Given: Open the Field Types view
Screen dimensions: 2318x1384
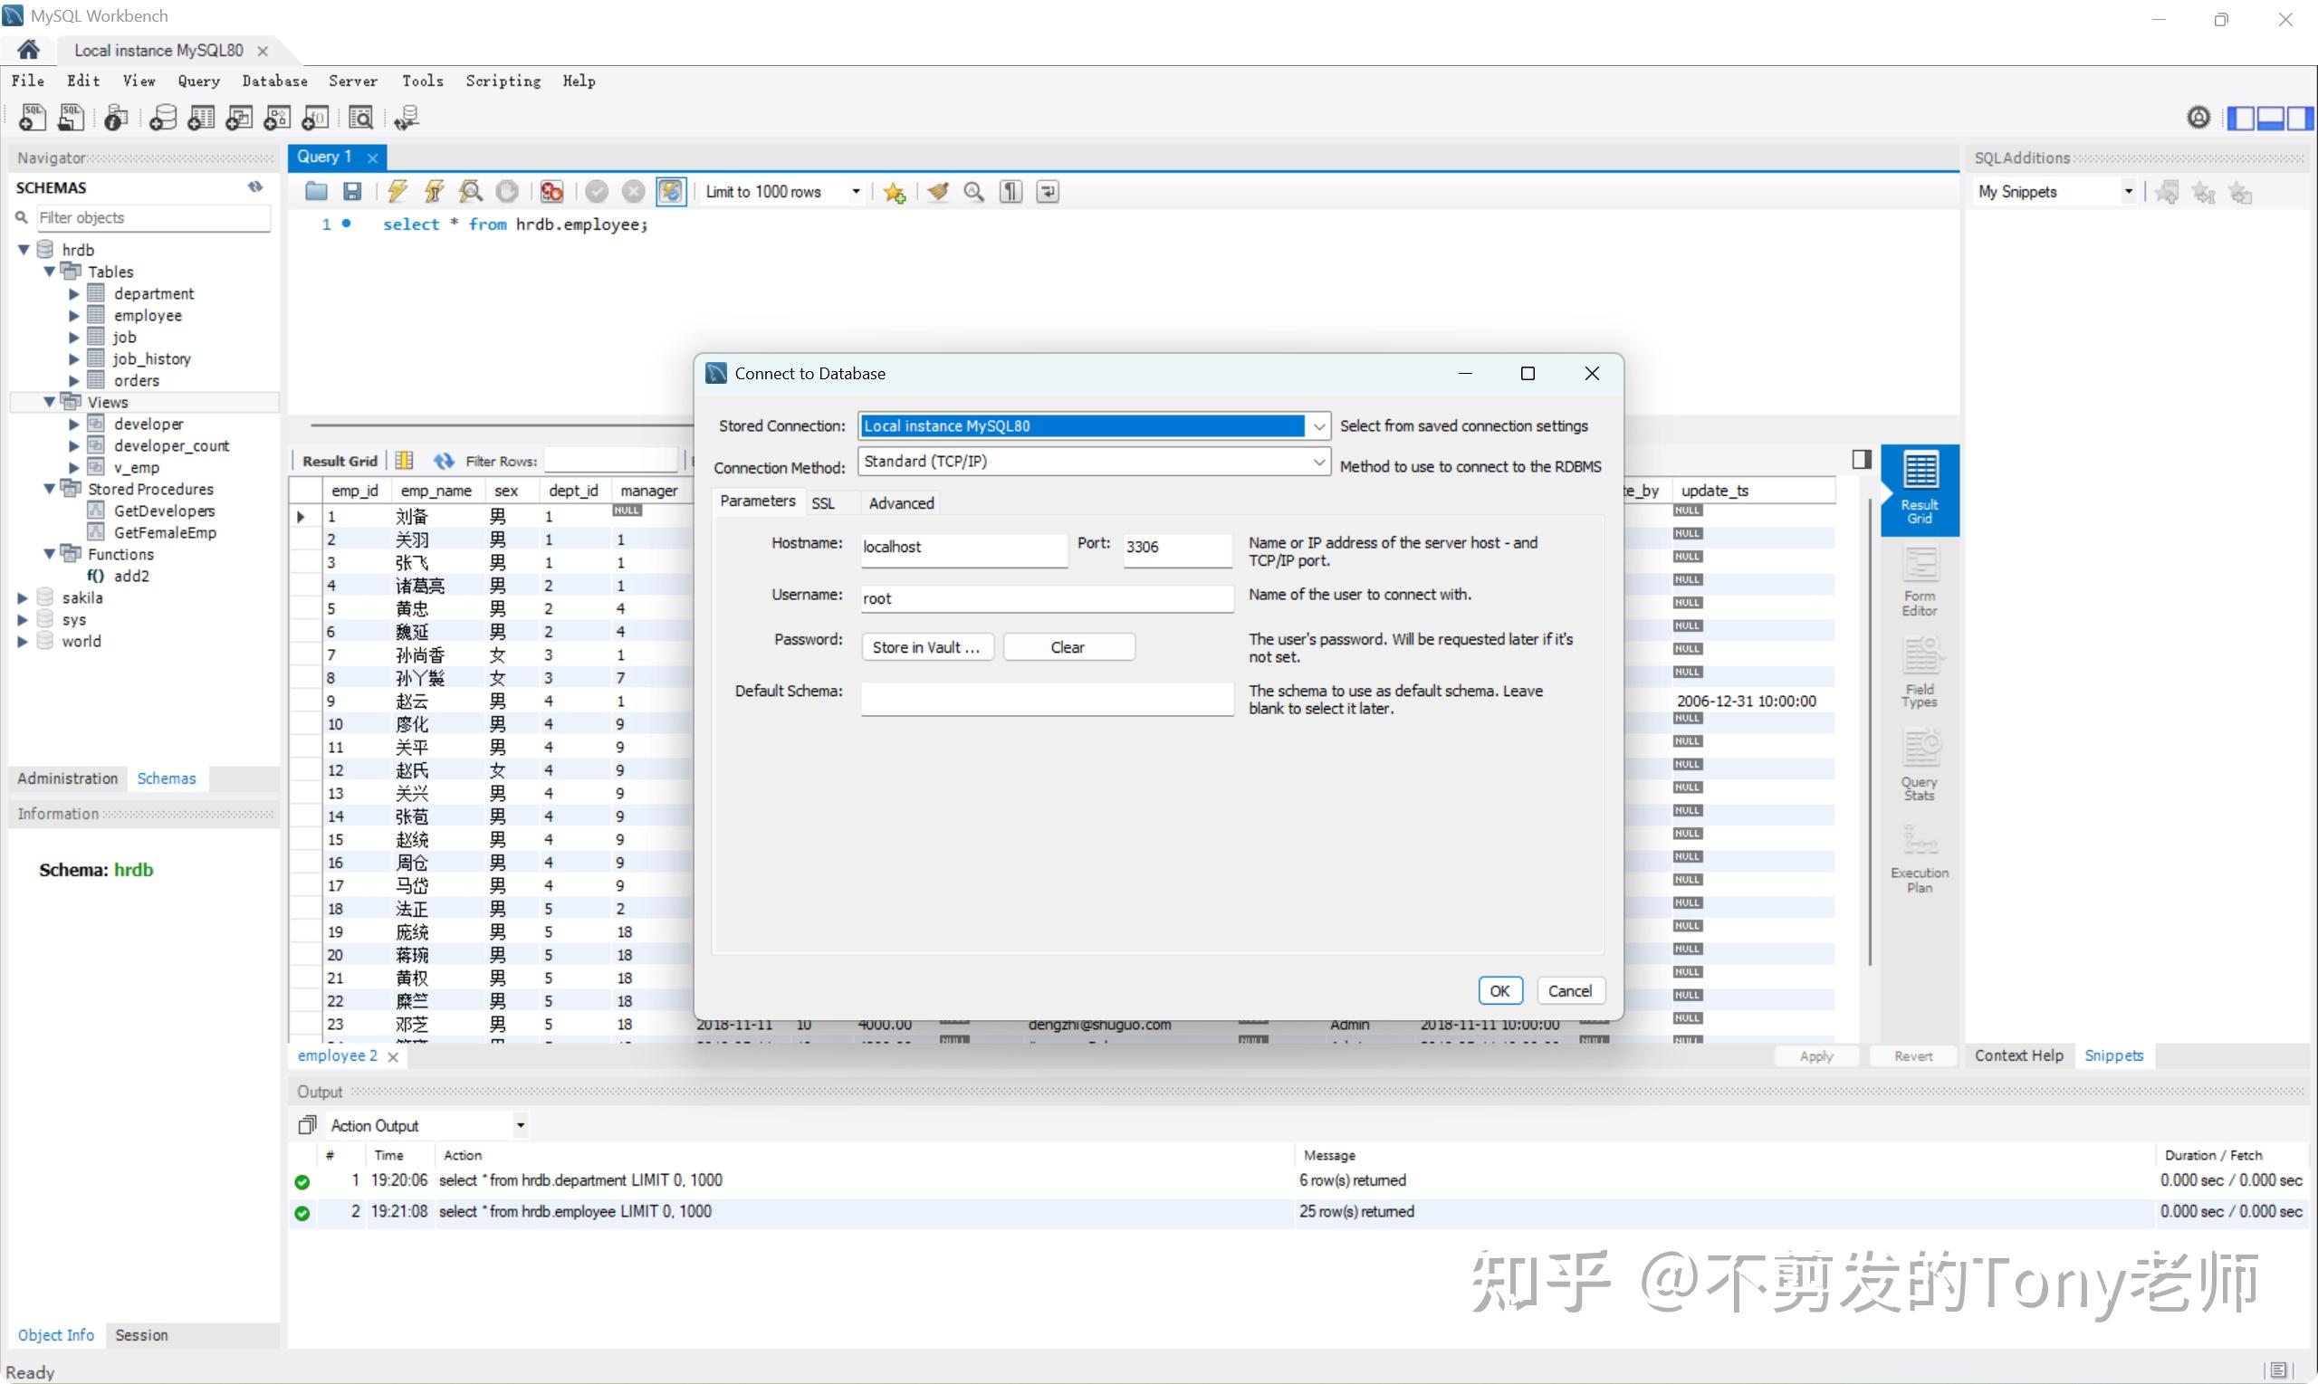Looking at the screenshot, I should pyautogui.click(x=1919, y=674).
